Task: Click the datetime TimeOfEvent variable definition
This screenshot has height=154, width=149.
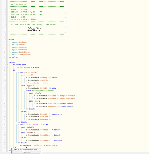Action: point(21,55)
